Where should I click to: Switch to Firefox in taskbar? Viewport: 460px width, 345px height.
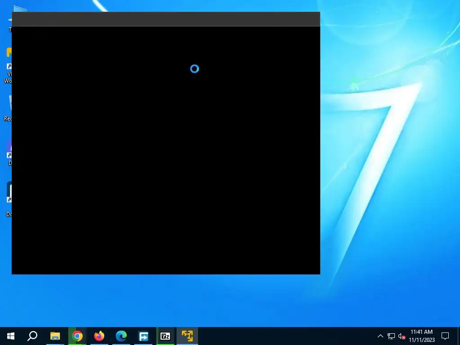99,336
